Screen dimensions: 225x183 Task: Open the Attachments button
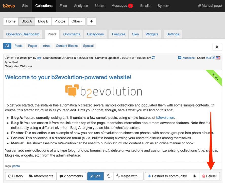click(x=41, y=176)
